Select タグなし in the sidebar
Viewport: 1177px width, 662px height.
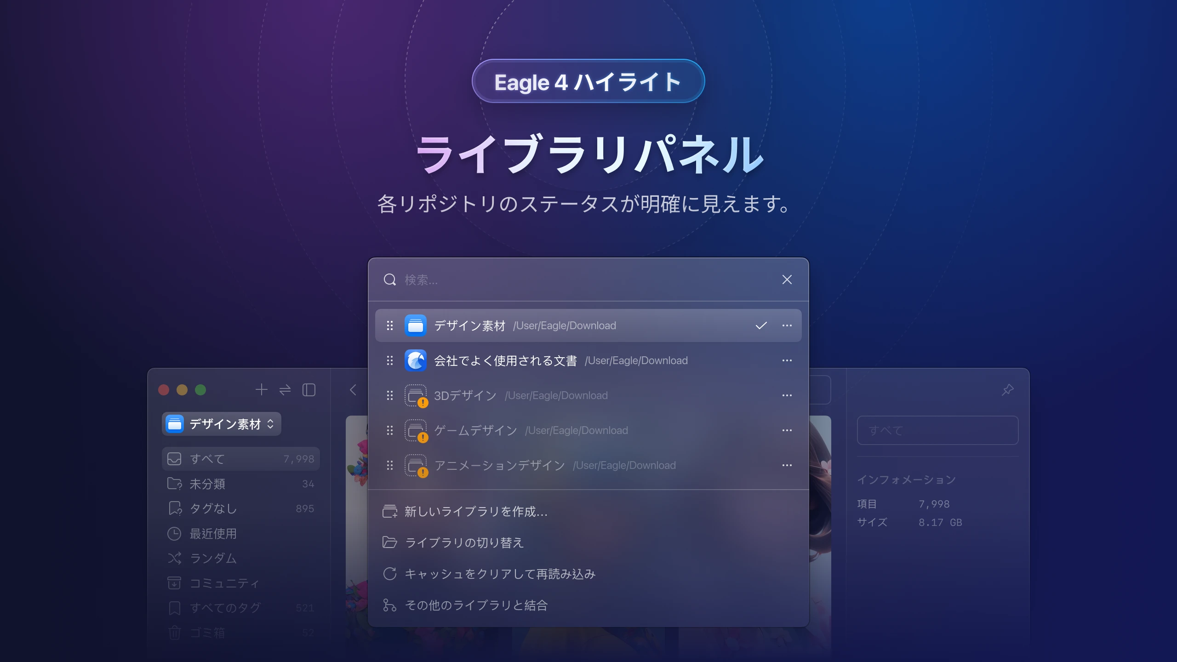[240, 508]
